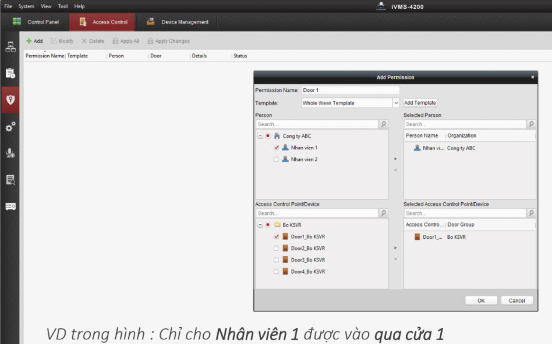This screenshot has width=552, height=344.
Task: Open the Whole Week Template dropdown
Action: coord(396,103)
